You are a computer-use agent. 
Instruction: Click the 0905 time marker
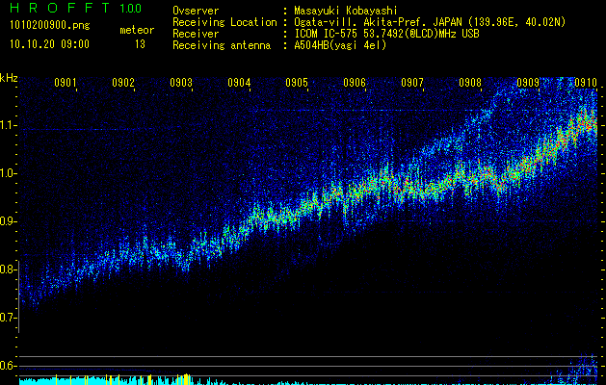coord(297,82)
